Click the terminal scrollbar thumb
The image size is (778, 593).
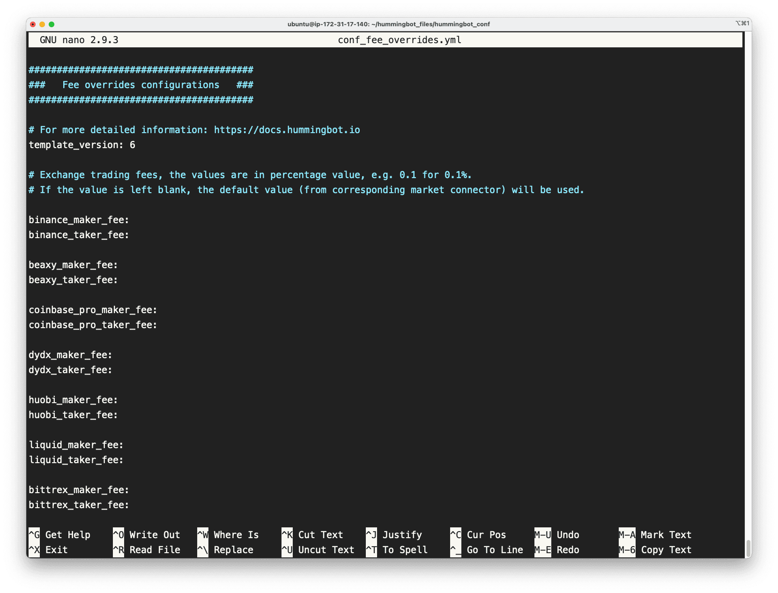748,548
